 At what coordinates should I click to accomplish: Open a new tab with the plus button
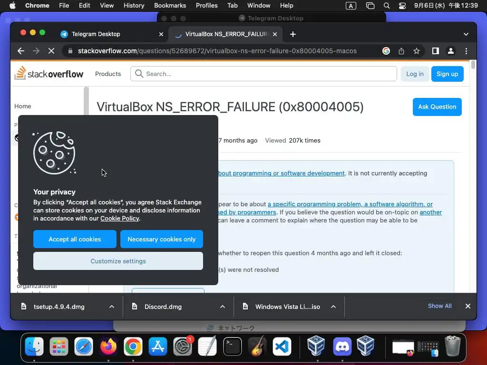(x=292, y=34)
